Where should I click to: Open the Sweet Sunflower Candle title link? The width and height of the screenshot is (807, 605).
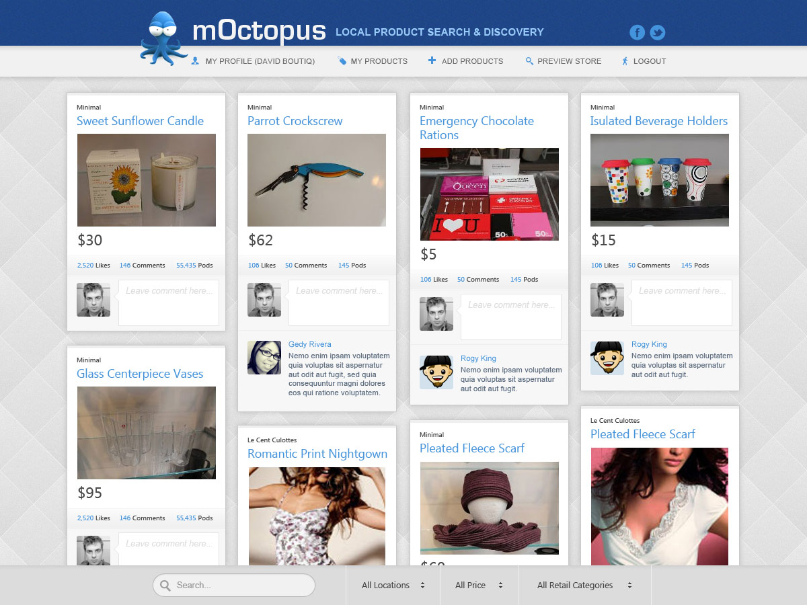click(x=140, y=121)
